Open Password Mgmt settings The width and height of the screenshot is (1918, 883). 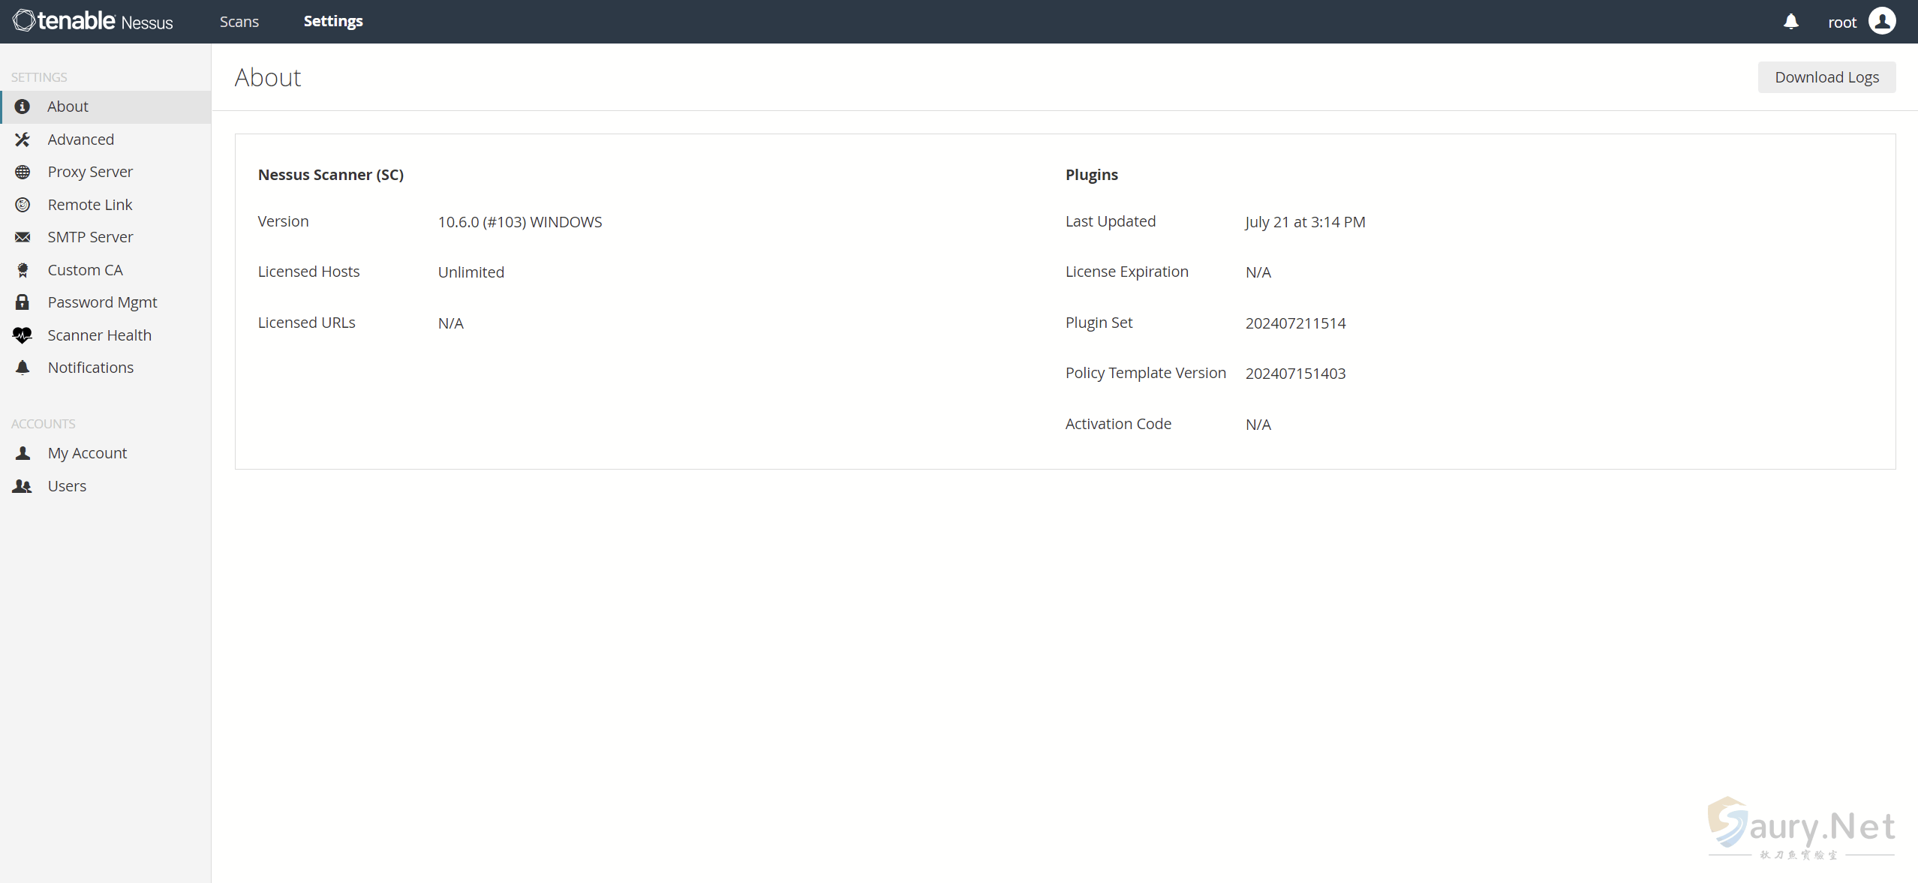(x=103, y=302)
